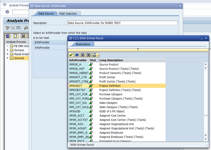Select the 0PROFIT_CTR entry
Screen dimensions: 211x150
point(78,77)
